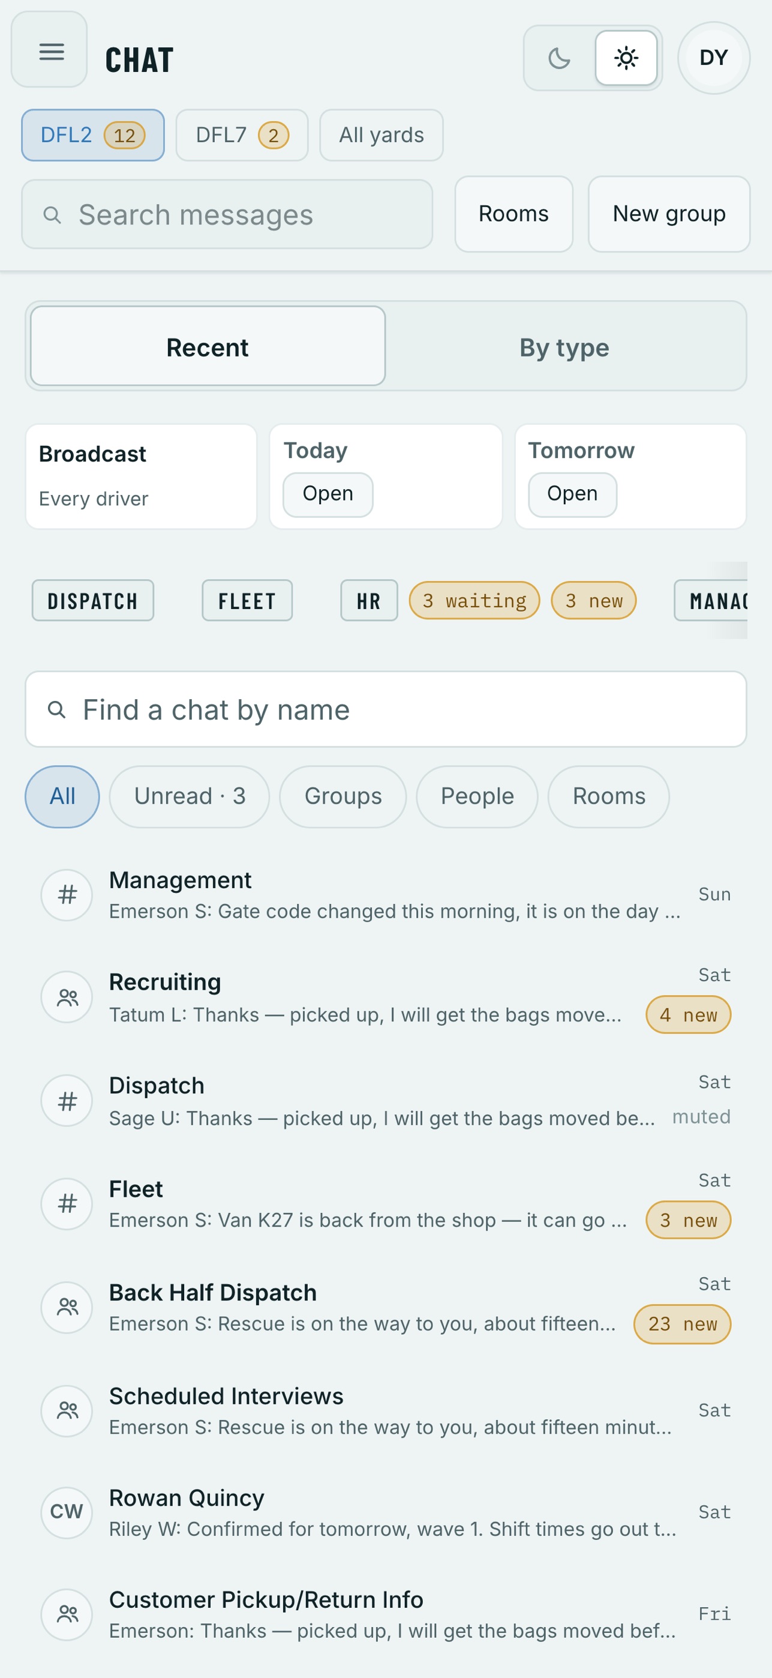Screen dimensions: 772x1678
Task: Filter chat list by Rooms pill
Action: coord(609,796)
